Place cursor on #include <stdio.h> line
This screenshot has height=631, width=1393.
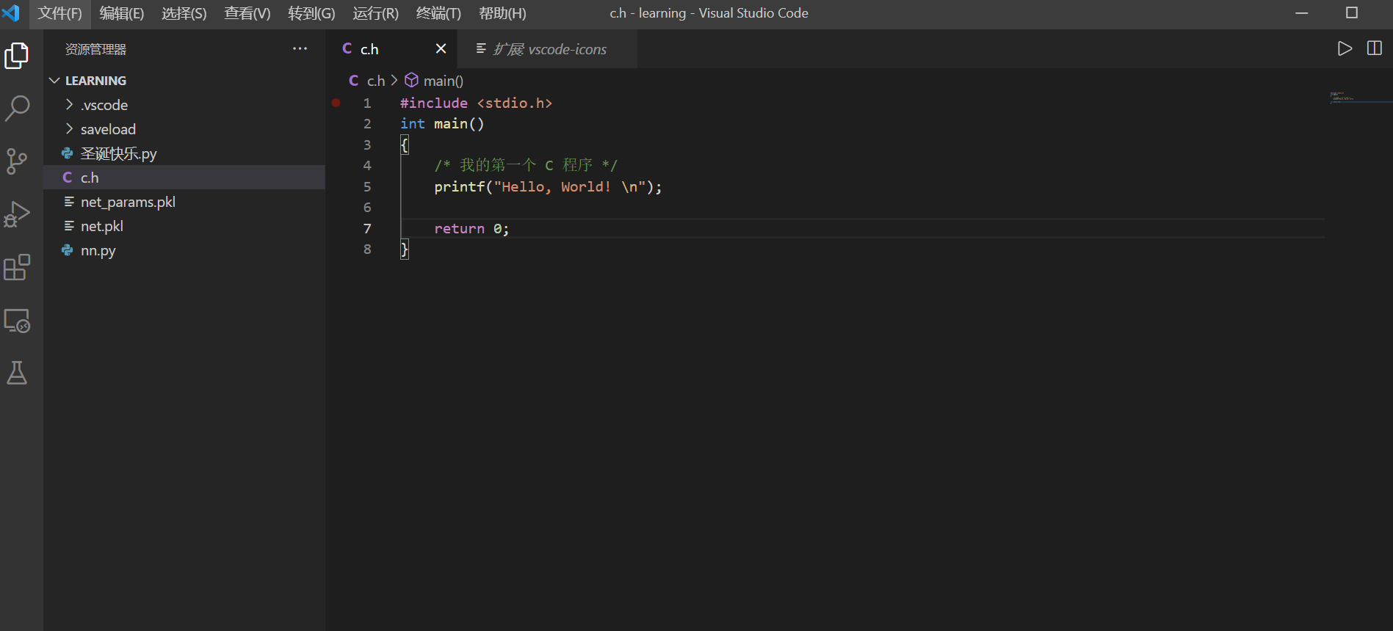point(476,103)
